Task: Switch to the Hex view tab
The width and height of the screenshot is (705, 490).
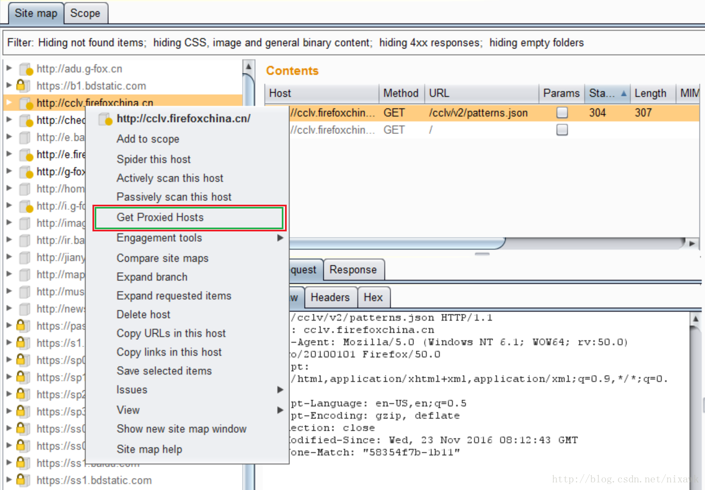Action: (373, 297)
